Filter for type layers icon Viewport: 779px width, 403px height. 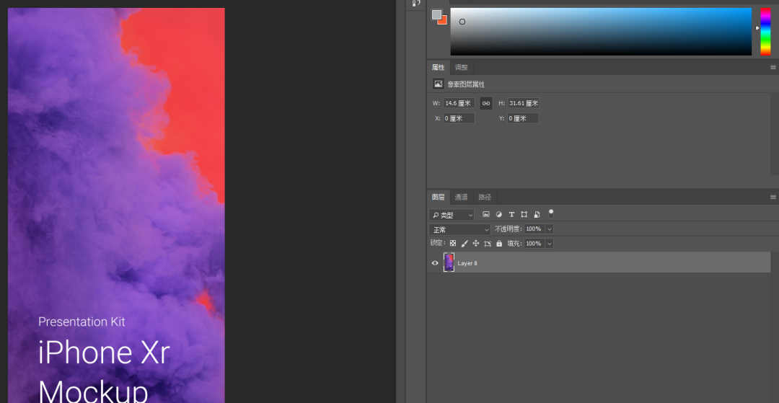coord(511,214)
